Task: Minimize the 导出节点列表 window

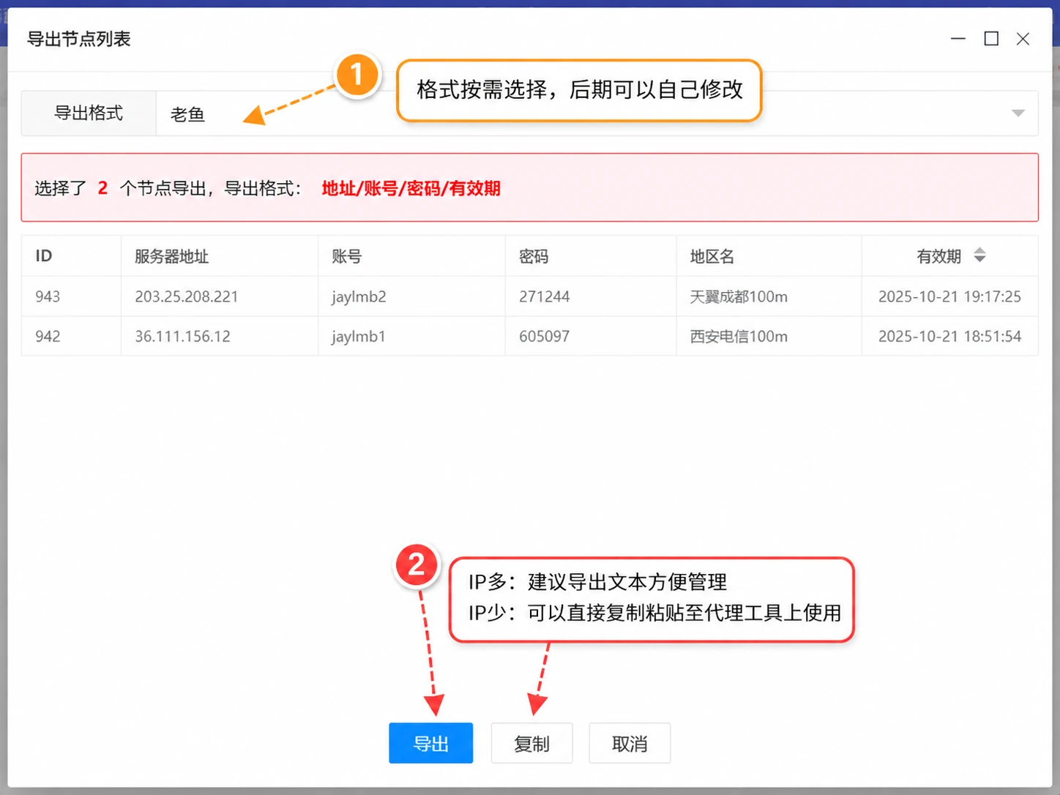Action: tap(958, 39)
